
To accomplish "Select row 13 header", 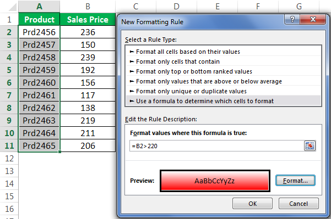I will pos(9,171).
